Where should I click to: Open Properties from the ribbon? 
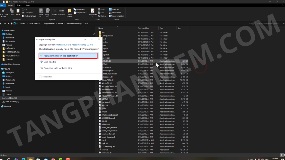pos(93,12)
